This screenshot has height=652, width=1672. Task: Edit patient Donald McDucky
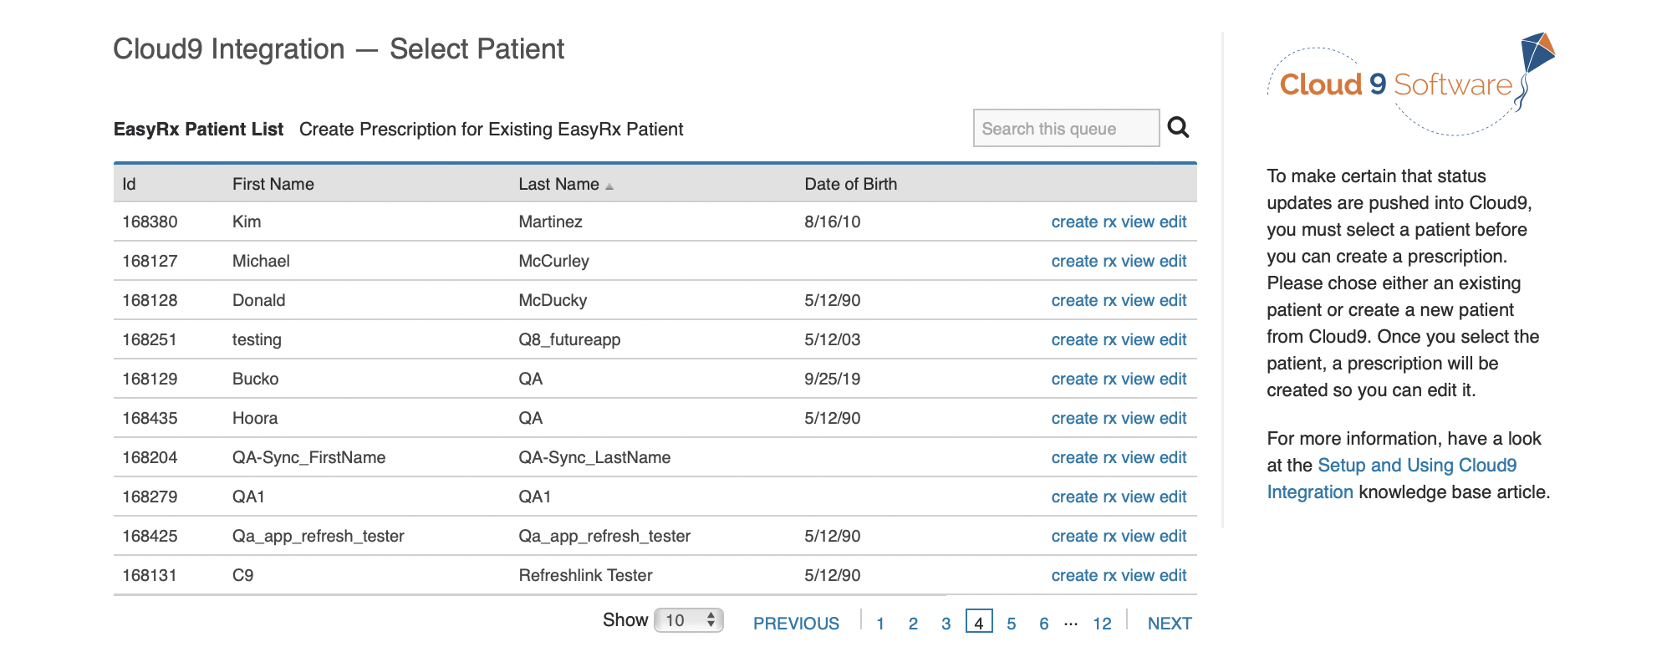pos(1173,300)
